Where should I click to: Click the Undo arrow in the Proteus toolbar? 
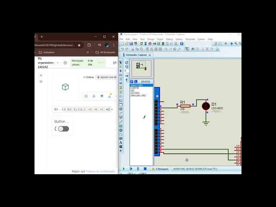click(x=122, y=49)
